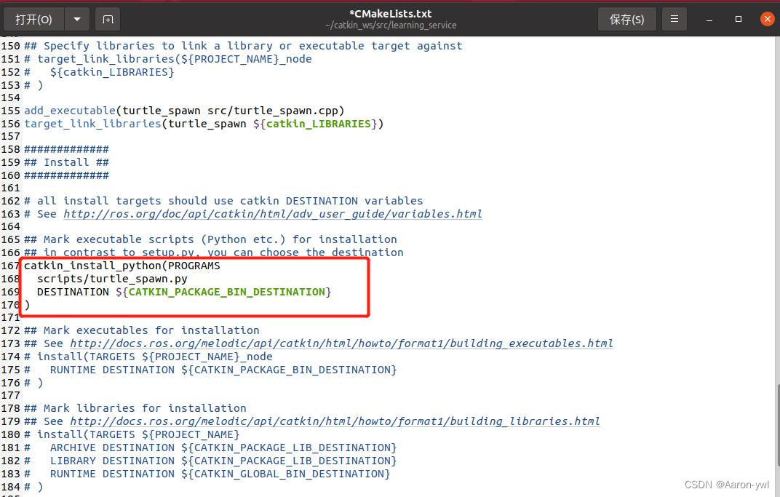Viewport: 780px width, 497px height.
Task: Click the window title *CMakeLists.txt
Action: point(391,14)
